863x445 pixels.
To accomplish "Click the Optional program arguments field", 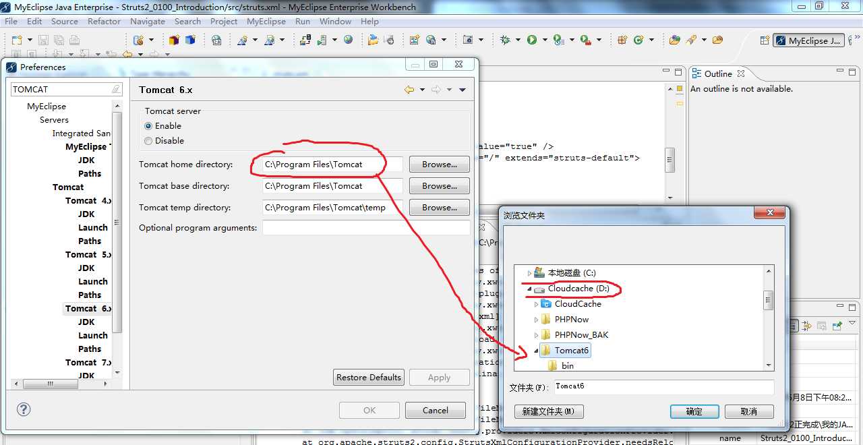I will [366, 228].
